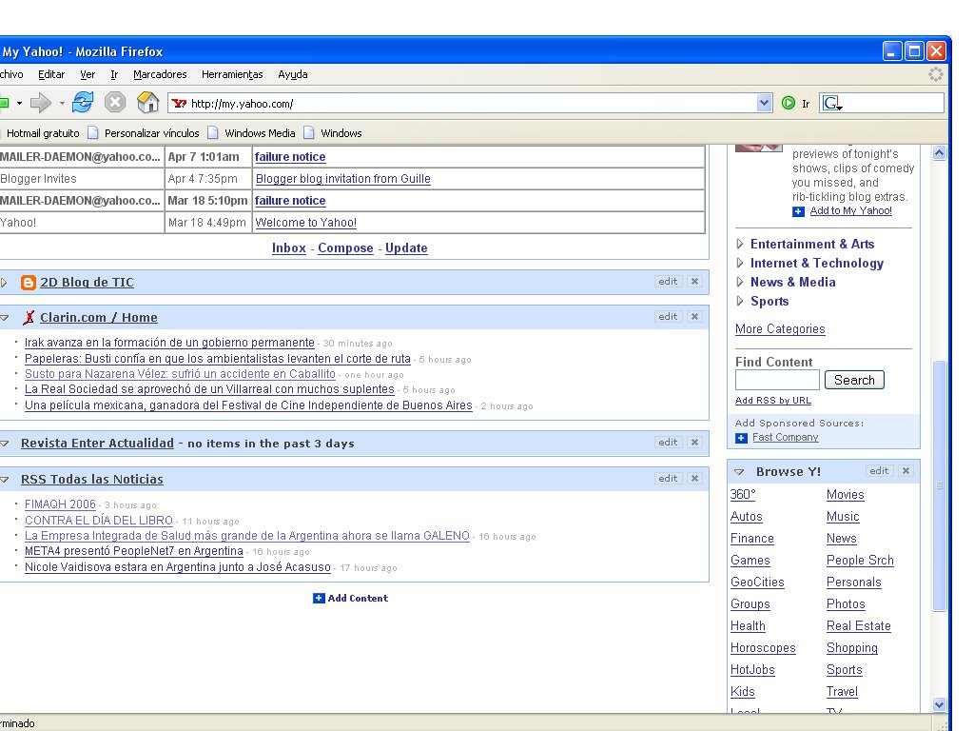Open the forward button history dropdown
Screen dimensions: 974x731
(62, 103)
